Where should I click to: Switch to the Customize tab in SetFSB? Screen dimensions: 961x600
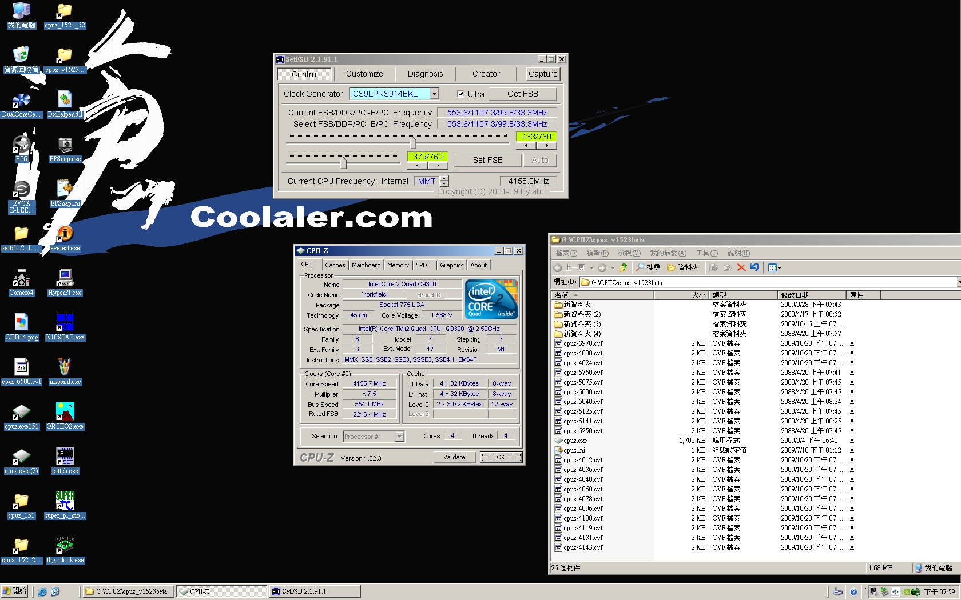(x=364, y=74)
